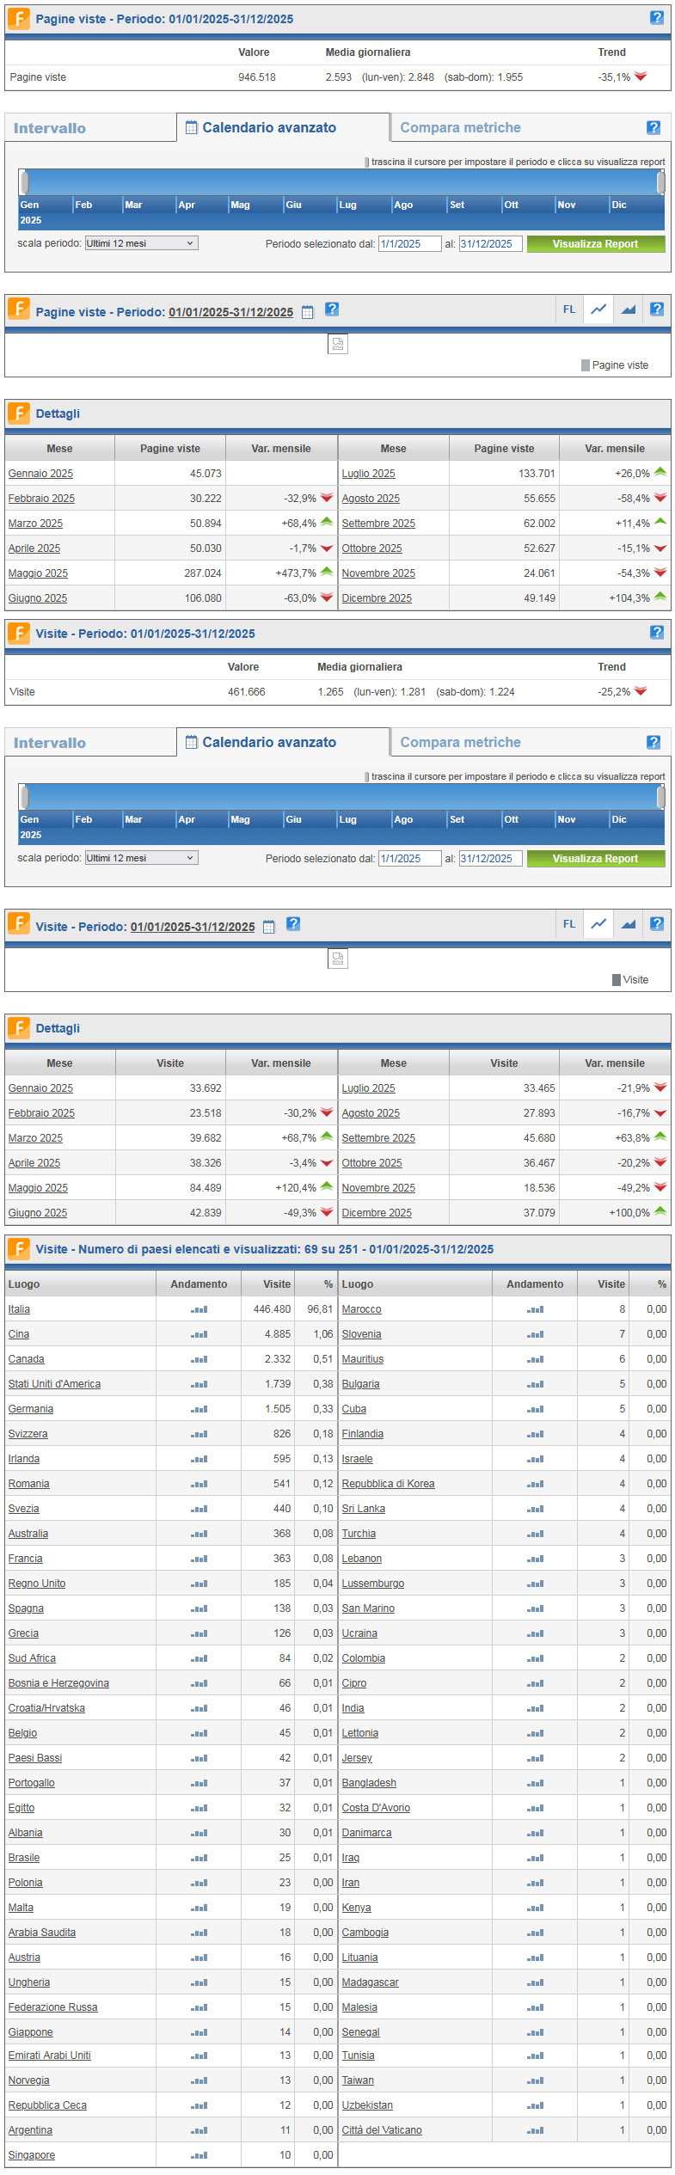This screenshot has height=2175, width=675.
Task: Click help icon on Pagine viste calendar tab bar
Action: coord(654,127)
